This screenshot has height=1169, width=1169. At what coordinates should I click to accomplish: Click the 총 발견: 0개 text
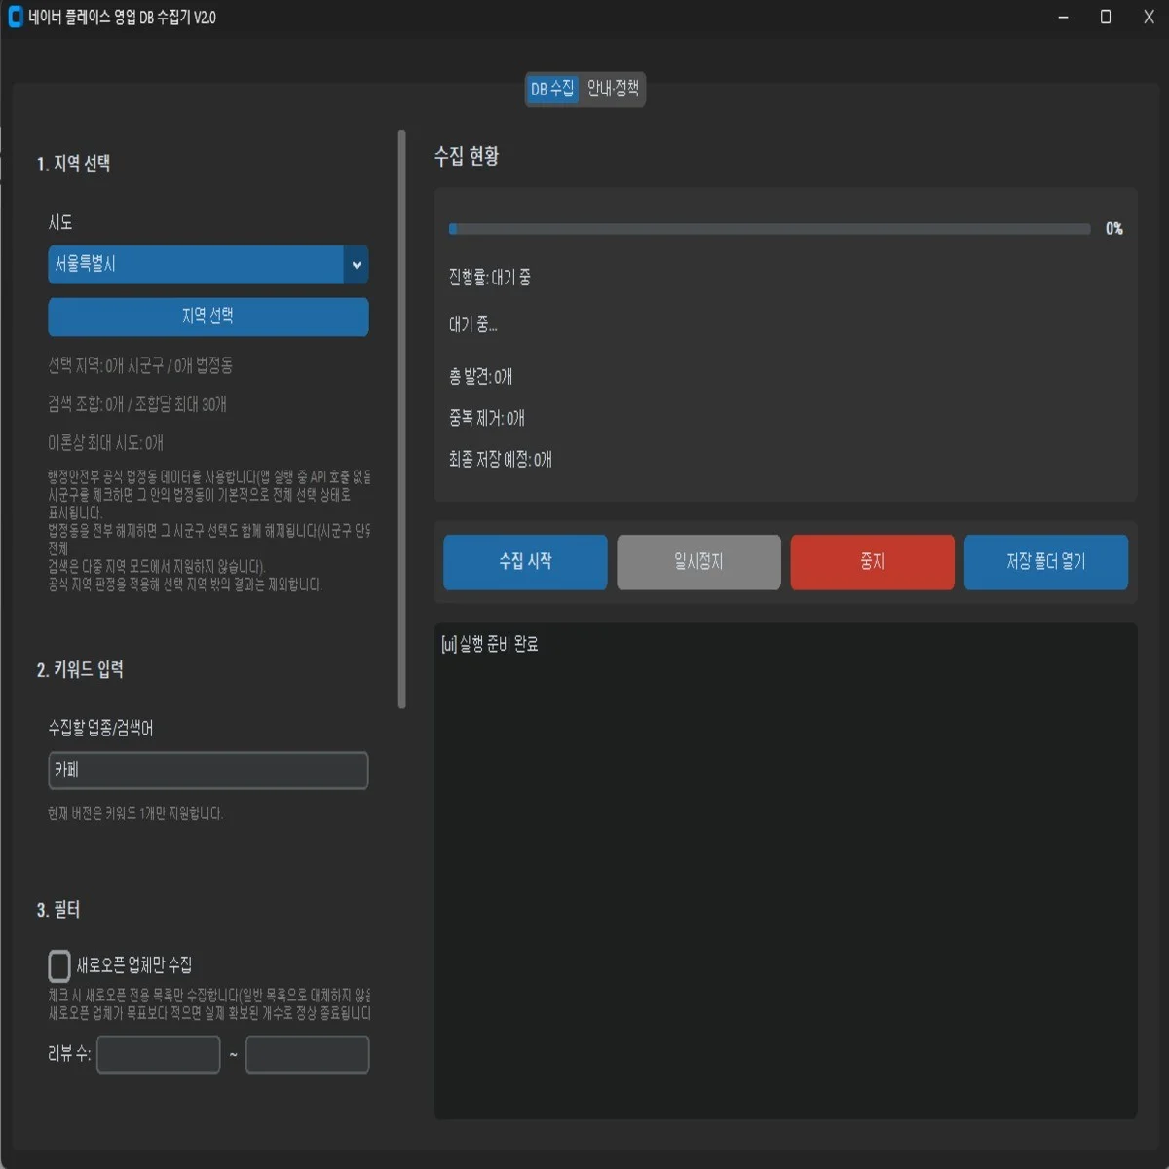(480, 377)
